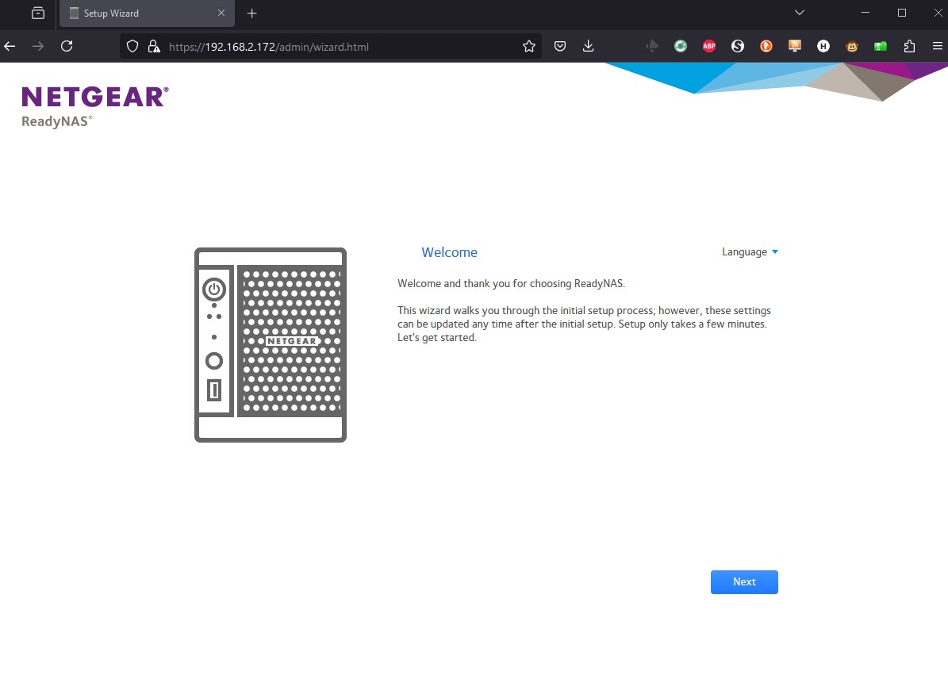Click the DuckDuckGo Privacy extension icon
Screen dimensions: 948x675
tap(766, 46)
